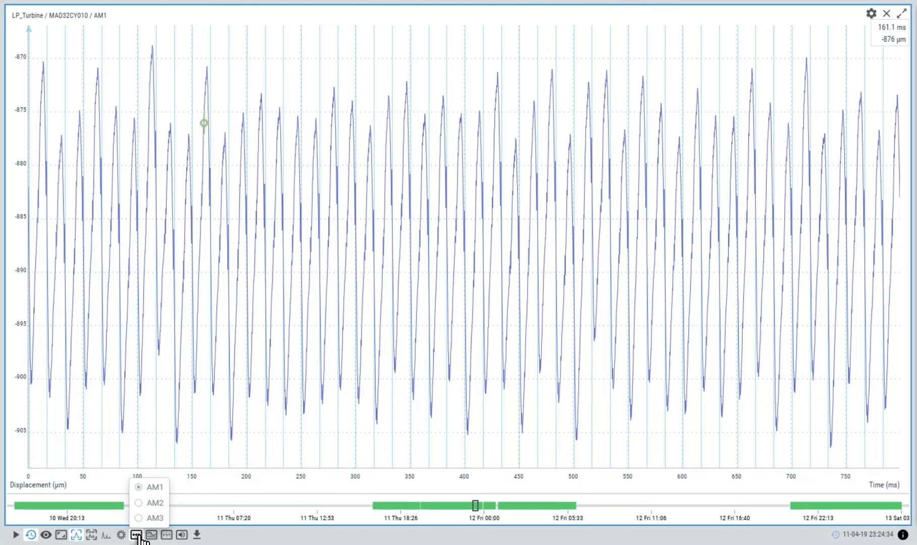Select the AM2 radio button
The image size is (917, 545).
pyautogui.click(x=138, y=503)
